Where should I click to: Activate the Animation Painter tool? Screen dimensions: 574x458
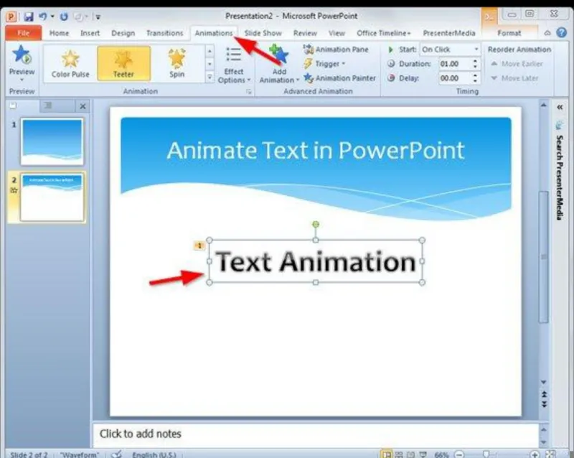339,78
